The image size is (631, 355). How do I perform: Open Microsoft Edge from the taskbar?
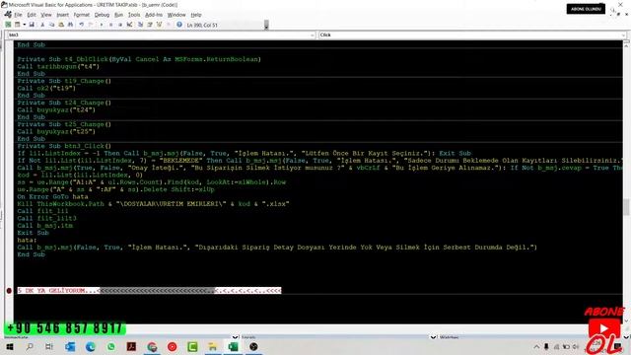[90, 346]
